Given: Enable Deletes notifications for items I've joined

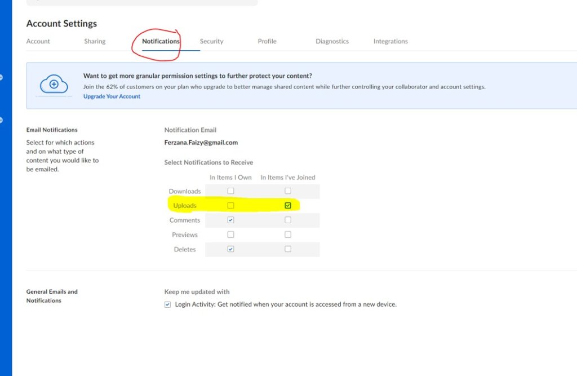Looking at the screenshot, I should pos(288,249).
